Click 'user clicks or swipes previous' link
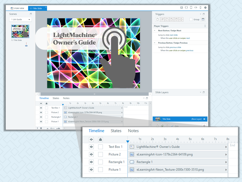Viewport: 242px width, 182px height. point(181,51)
